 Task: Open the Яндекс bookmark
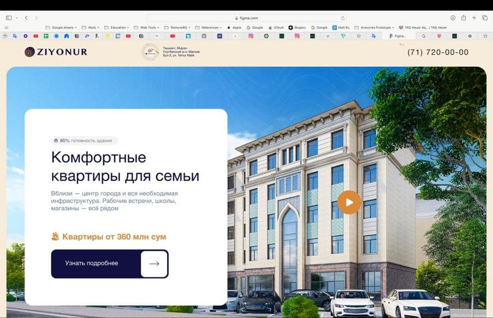tap(297, 28)
